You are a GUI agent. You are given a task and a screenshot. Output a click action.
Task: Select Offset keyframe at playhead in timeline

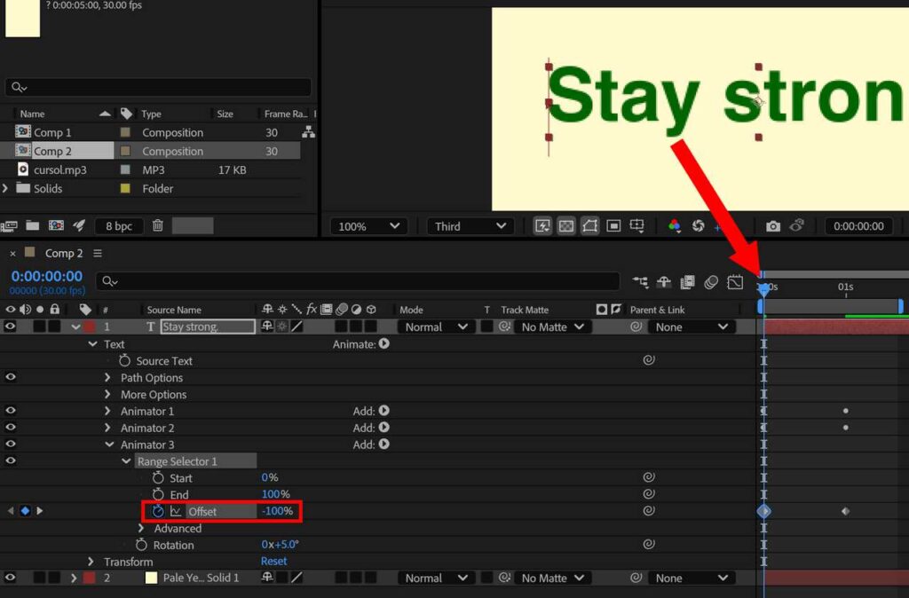coord(763,511)
